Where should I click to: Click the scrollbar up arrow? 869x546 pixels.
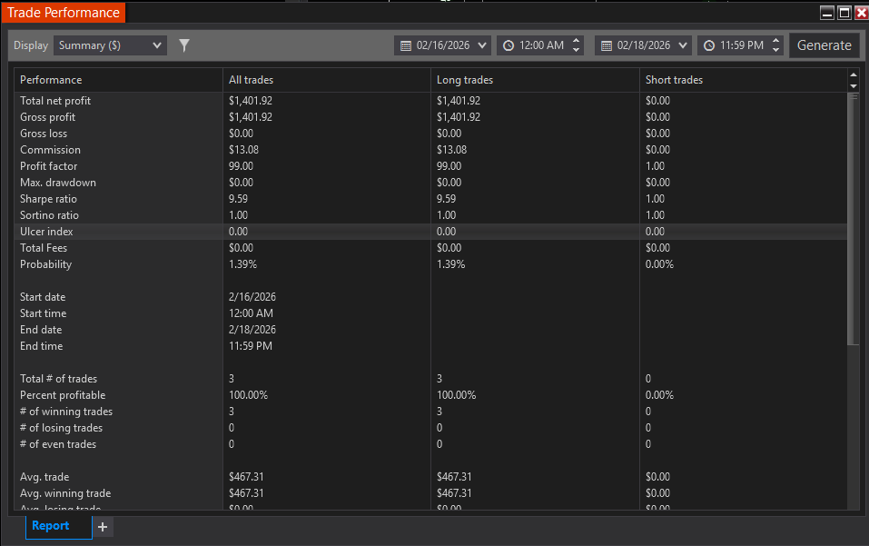[854, 74]
